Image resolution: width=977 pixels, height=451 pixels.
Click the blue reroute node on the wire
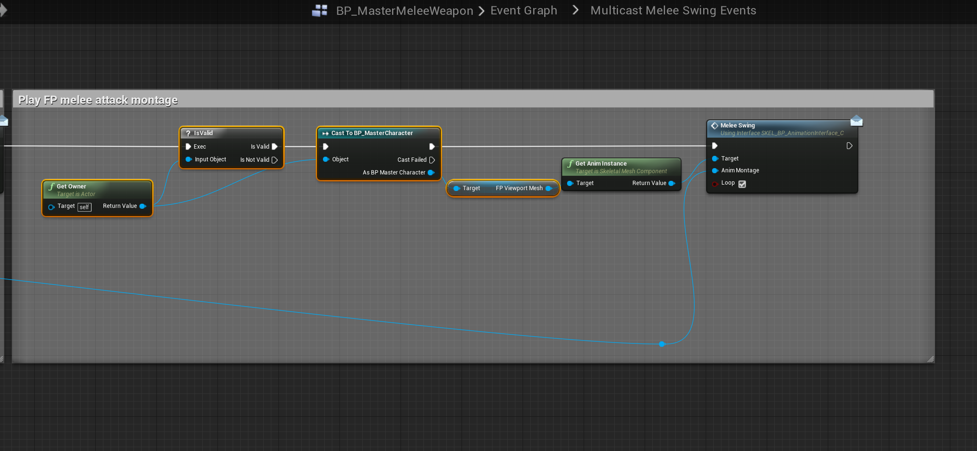tap(662, 344)
